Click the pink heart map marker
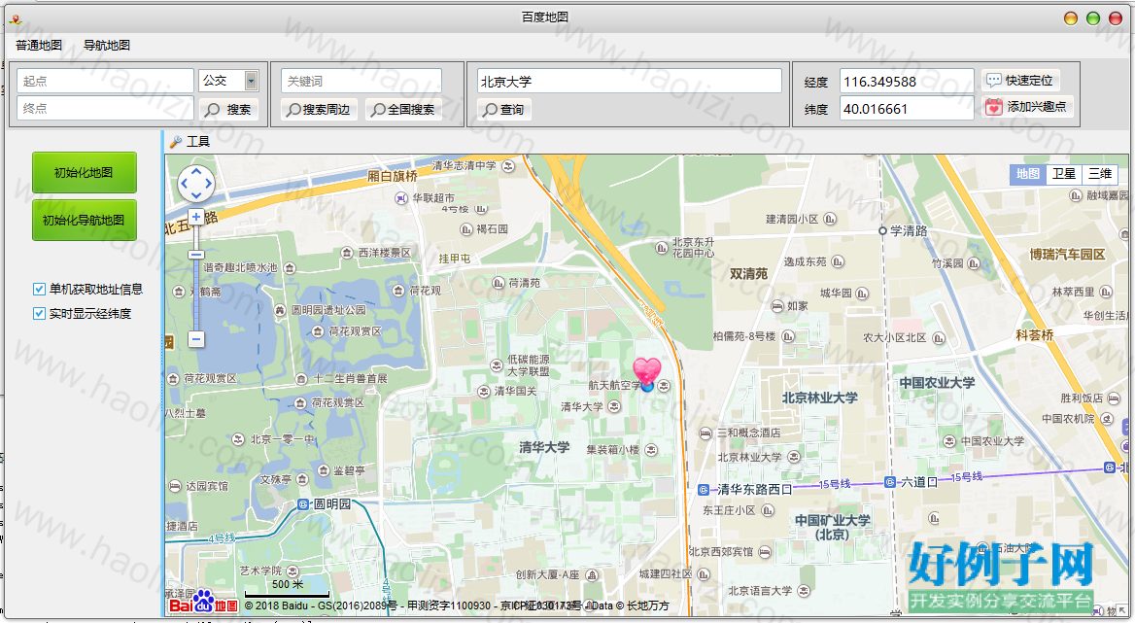This screenshot has width=1135, height=623. (x=647, y=370)
